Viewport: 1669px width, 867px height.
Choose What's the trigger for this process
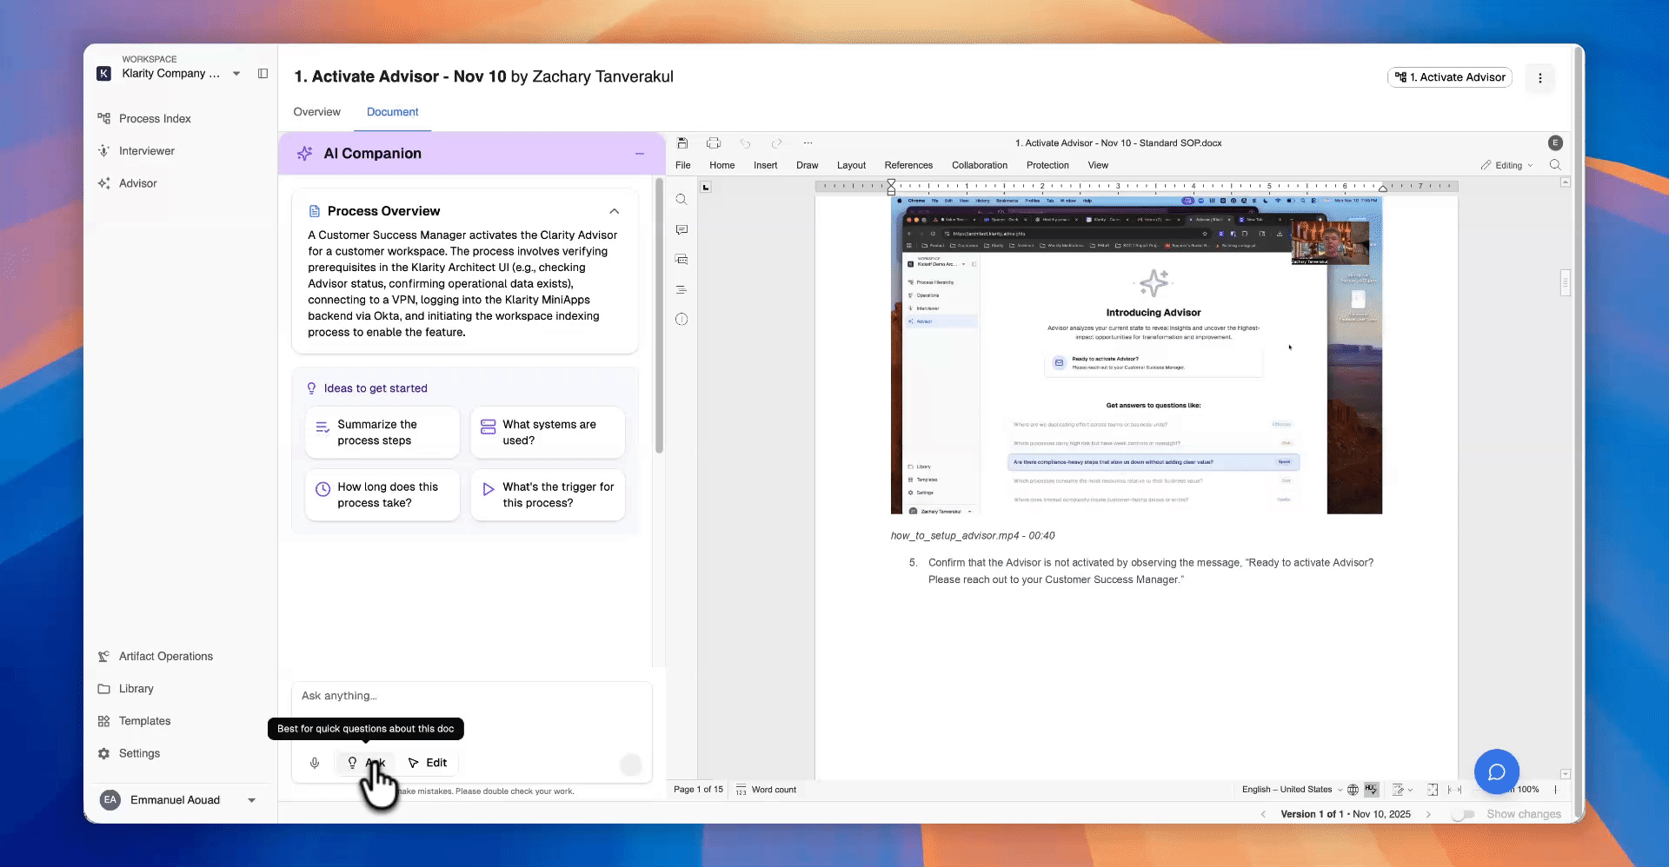[548, 495]
